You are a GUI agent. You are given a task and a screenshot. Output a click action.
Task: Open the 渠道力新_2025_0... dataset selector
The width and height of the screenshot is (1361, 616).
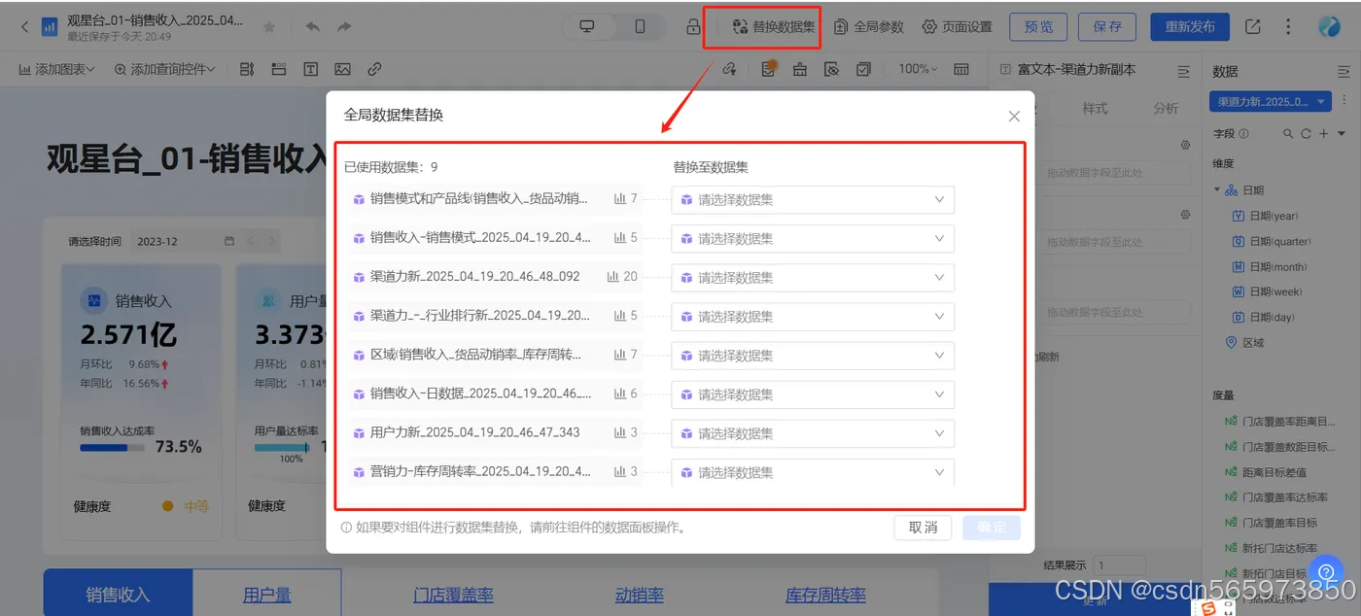1271,101
